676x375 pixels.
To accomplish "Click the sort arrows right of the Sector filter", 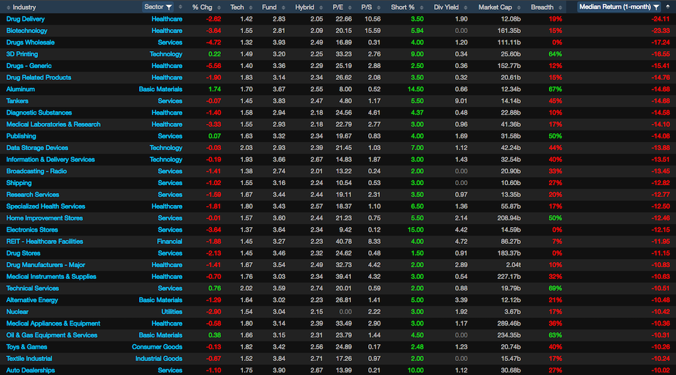I will [x=180, y=7].
